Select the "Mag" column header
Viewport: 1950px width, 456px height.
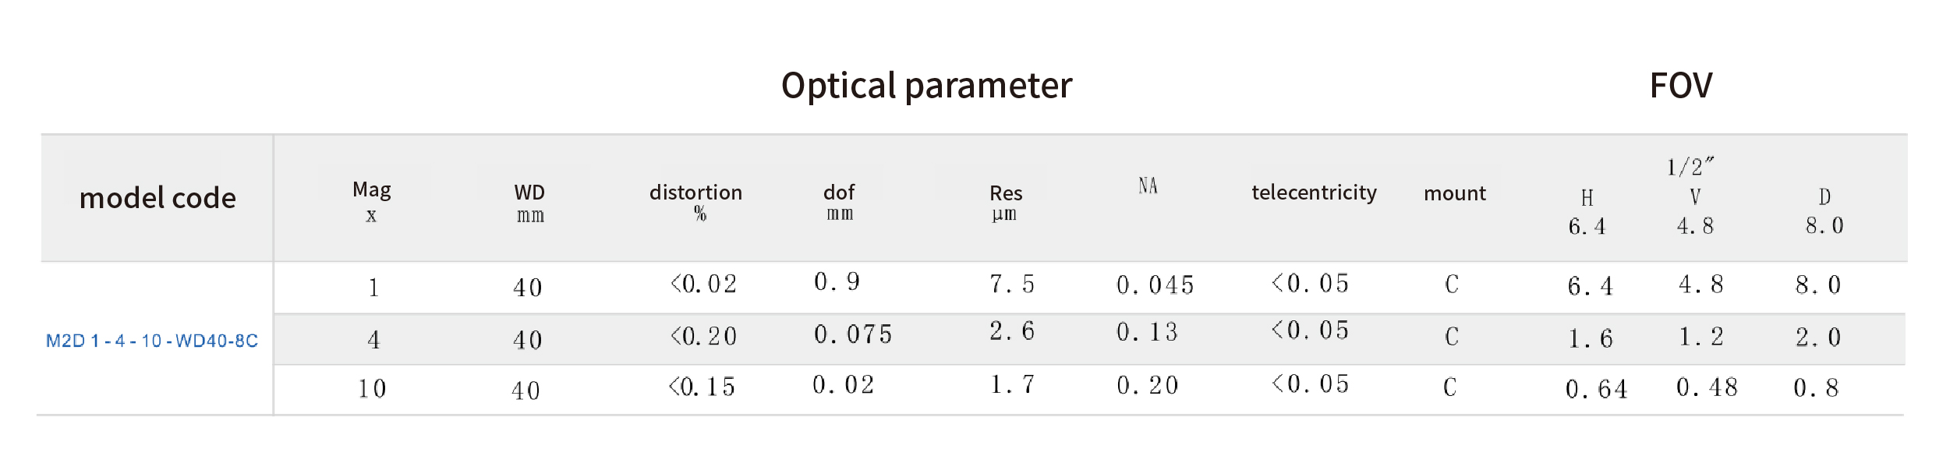pos(372,190)
